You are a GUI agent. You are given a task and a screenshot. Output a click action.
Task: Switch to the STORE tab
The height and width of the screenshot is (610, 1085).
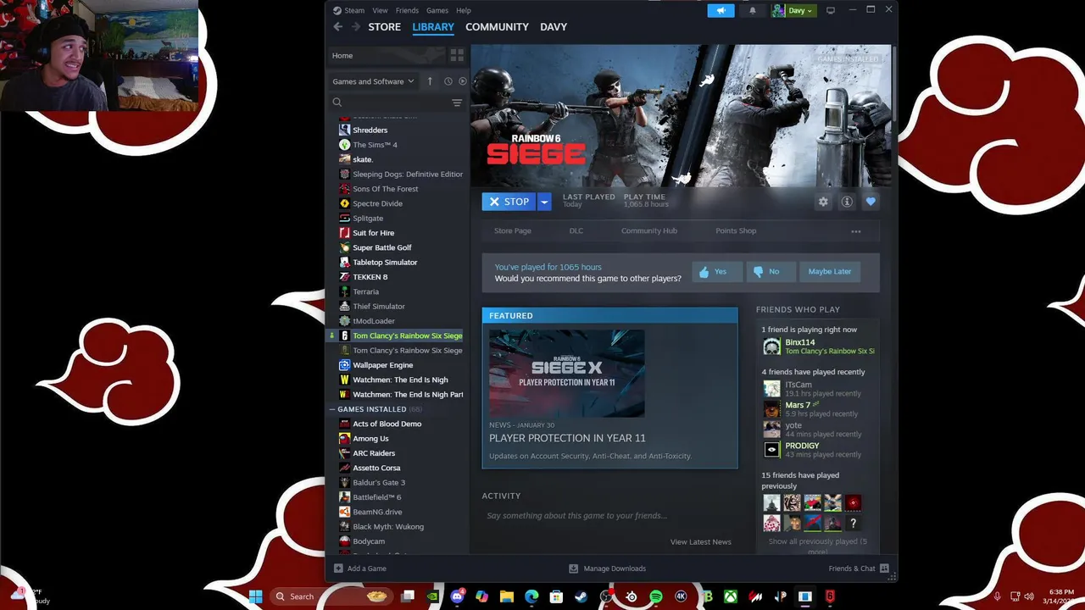coord(384,27)
